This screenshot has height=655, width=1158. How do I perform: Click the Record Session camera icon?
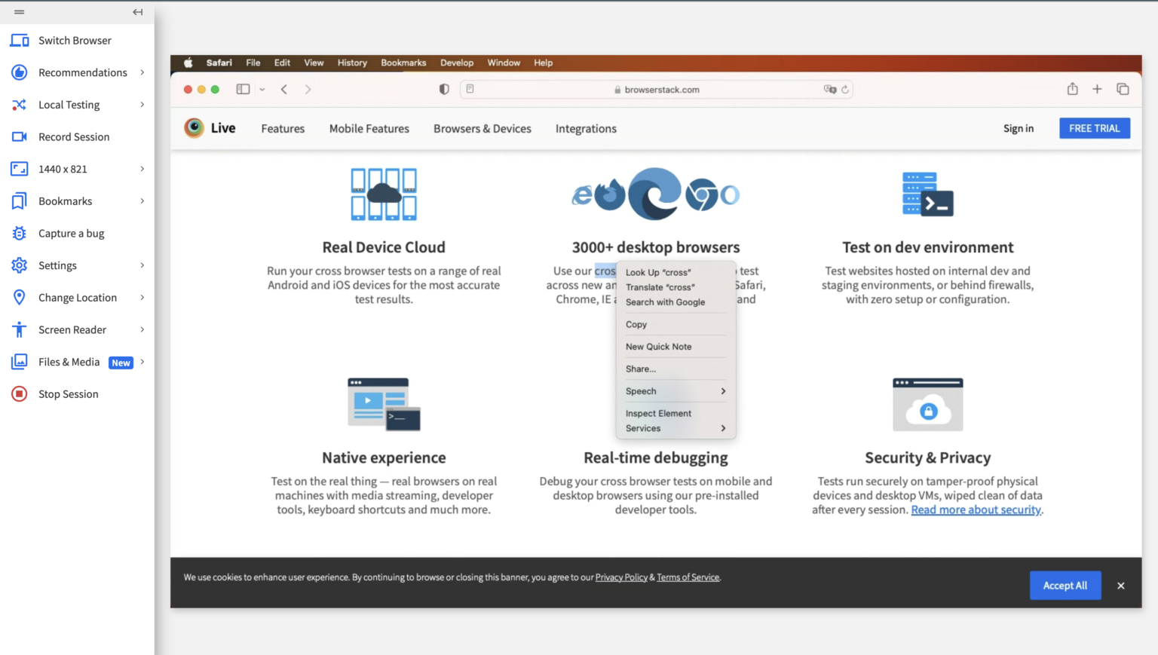point(20,136)
